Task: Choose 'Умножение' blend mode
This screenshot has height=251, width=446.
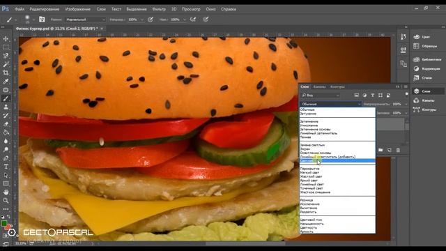Action: (337, 125)
